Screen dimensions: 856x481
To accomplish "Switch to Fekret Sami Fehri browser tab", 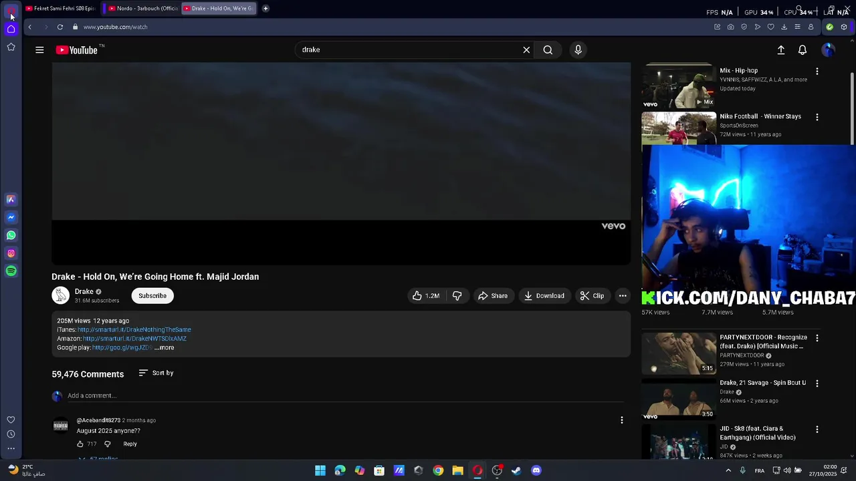I will (60, 9).
